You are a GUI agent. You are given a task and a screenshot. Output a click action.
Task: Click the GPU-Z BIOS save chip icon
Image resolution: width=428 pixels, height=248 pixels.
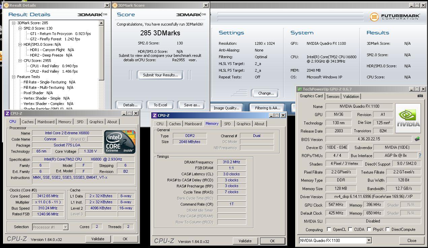417,139
